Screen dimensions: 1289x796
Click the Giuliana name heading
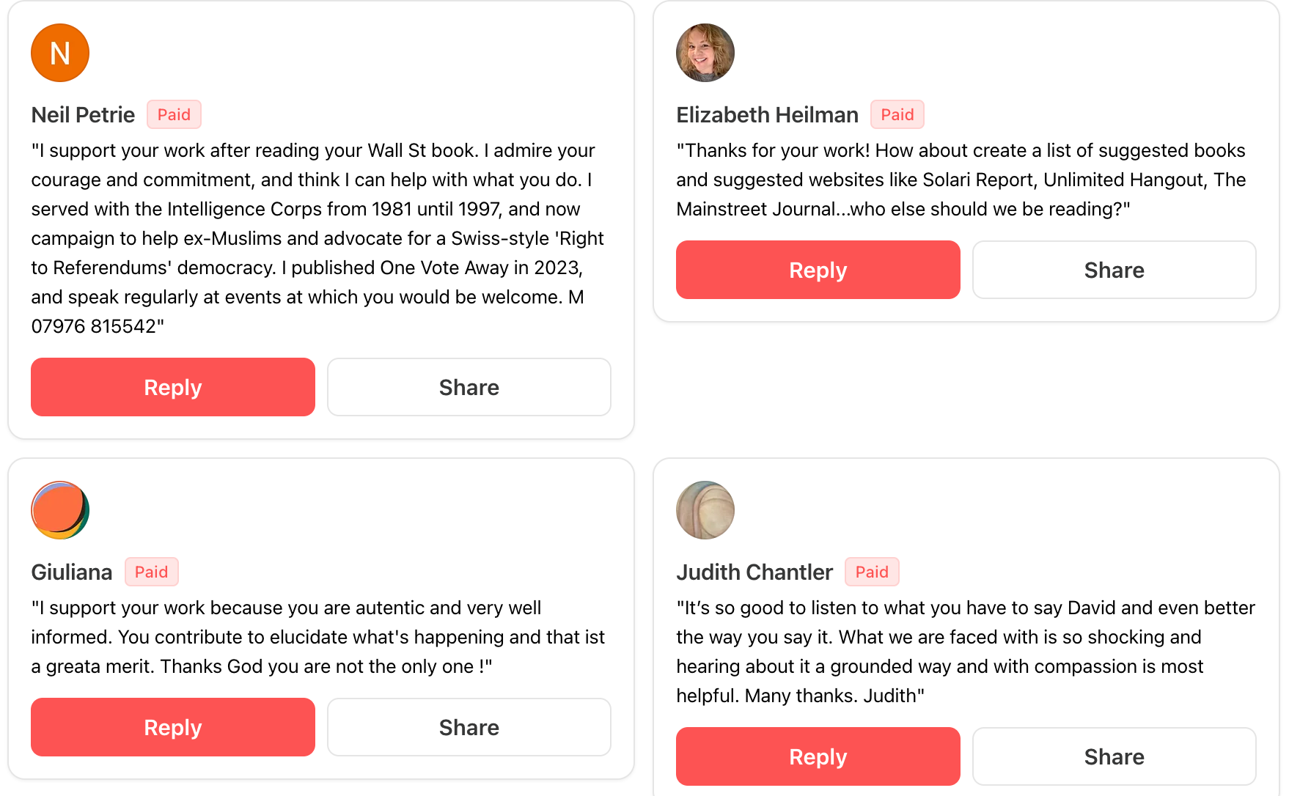tap(72, 572)
